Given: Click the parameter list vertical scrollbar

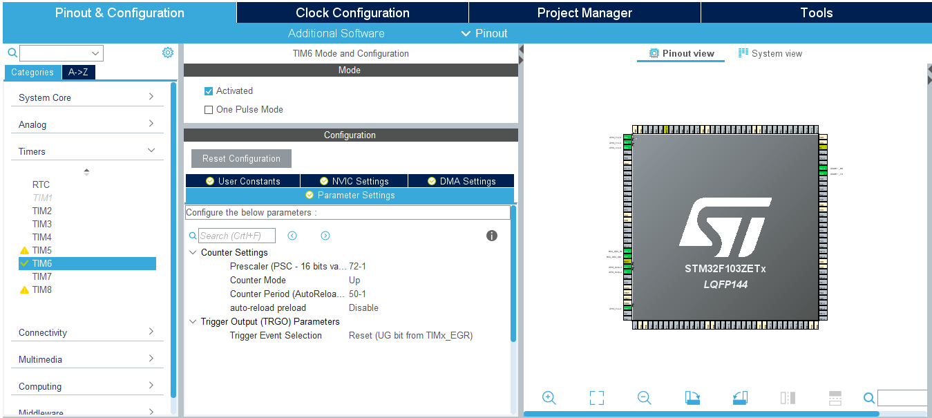Looking at the screenshot, I should click(513, 274).
